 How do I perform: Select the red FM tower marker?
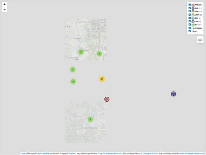coord(107,99)
